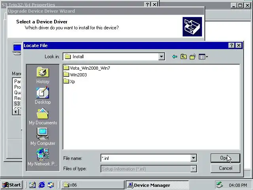
Task: Click the File name input field
Action: click(146, 158)
